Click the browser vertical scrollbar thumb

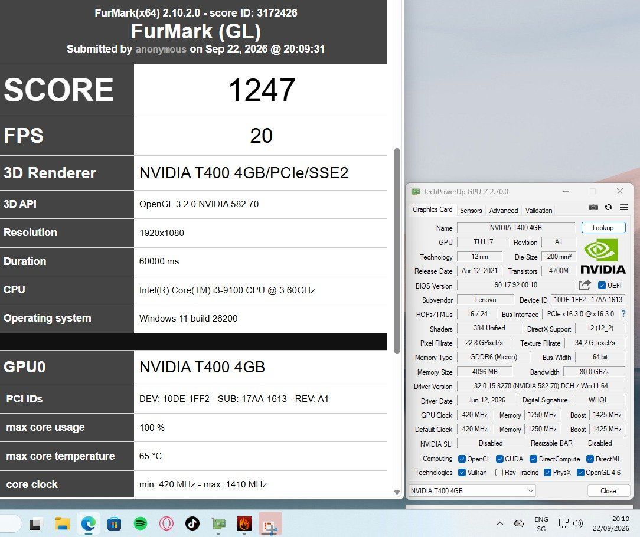point(397,251)
